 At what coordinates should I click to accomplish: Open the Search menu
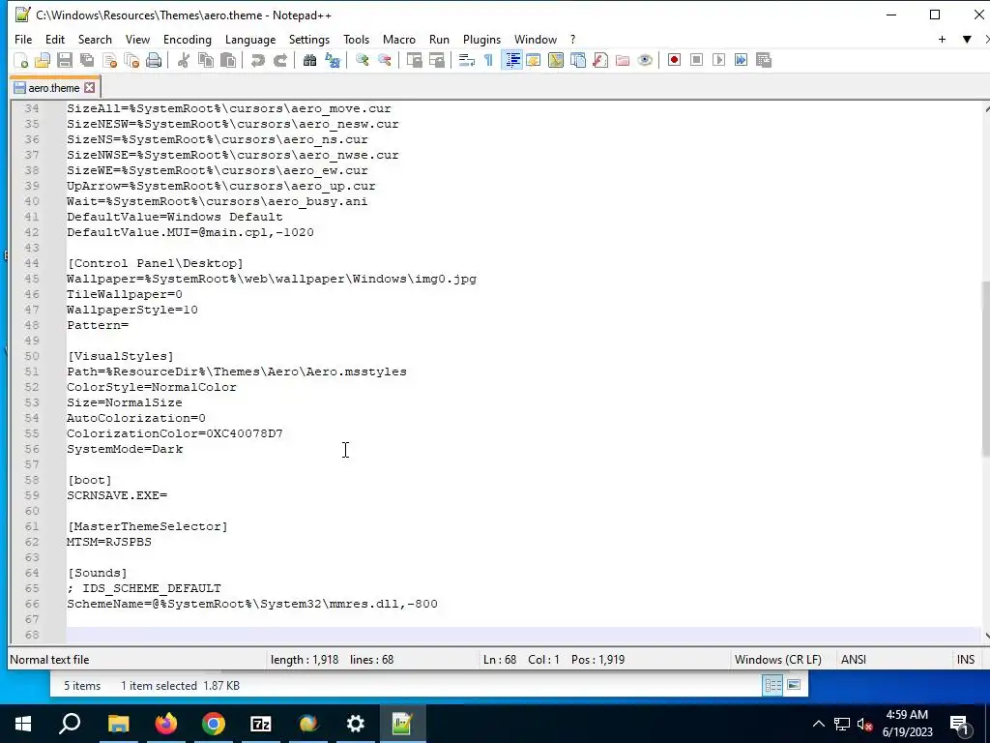[x=95, y=39]
